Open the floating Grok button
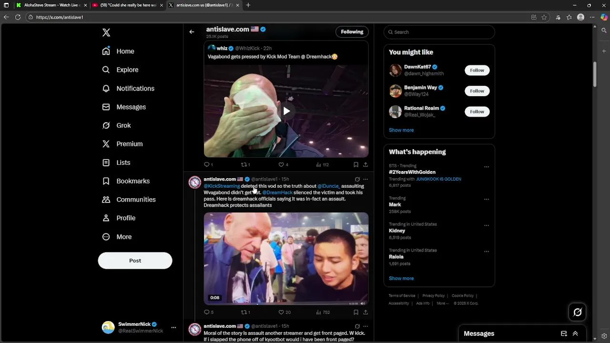610x343 pixels. coord(578,312)
